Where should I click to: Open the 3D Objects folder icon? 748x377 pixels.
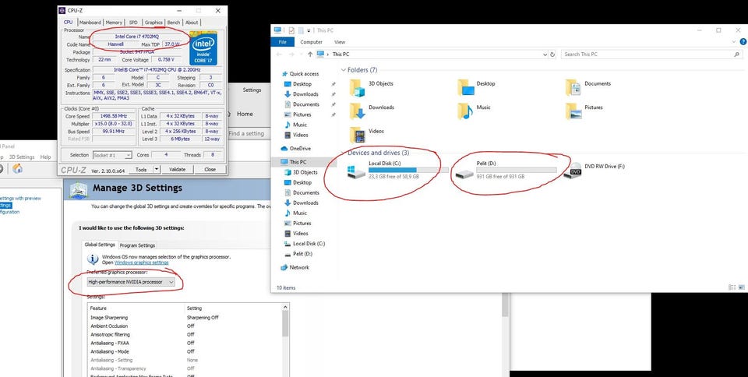(x=357, y=89)
